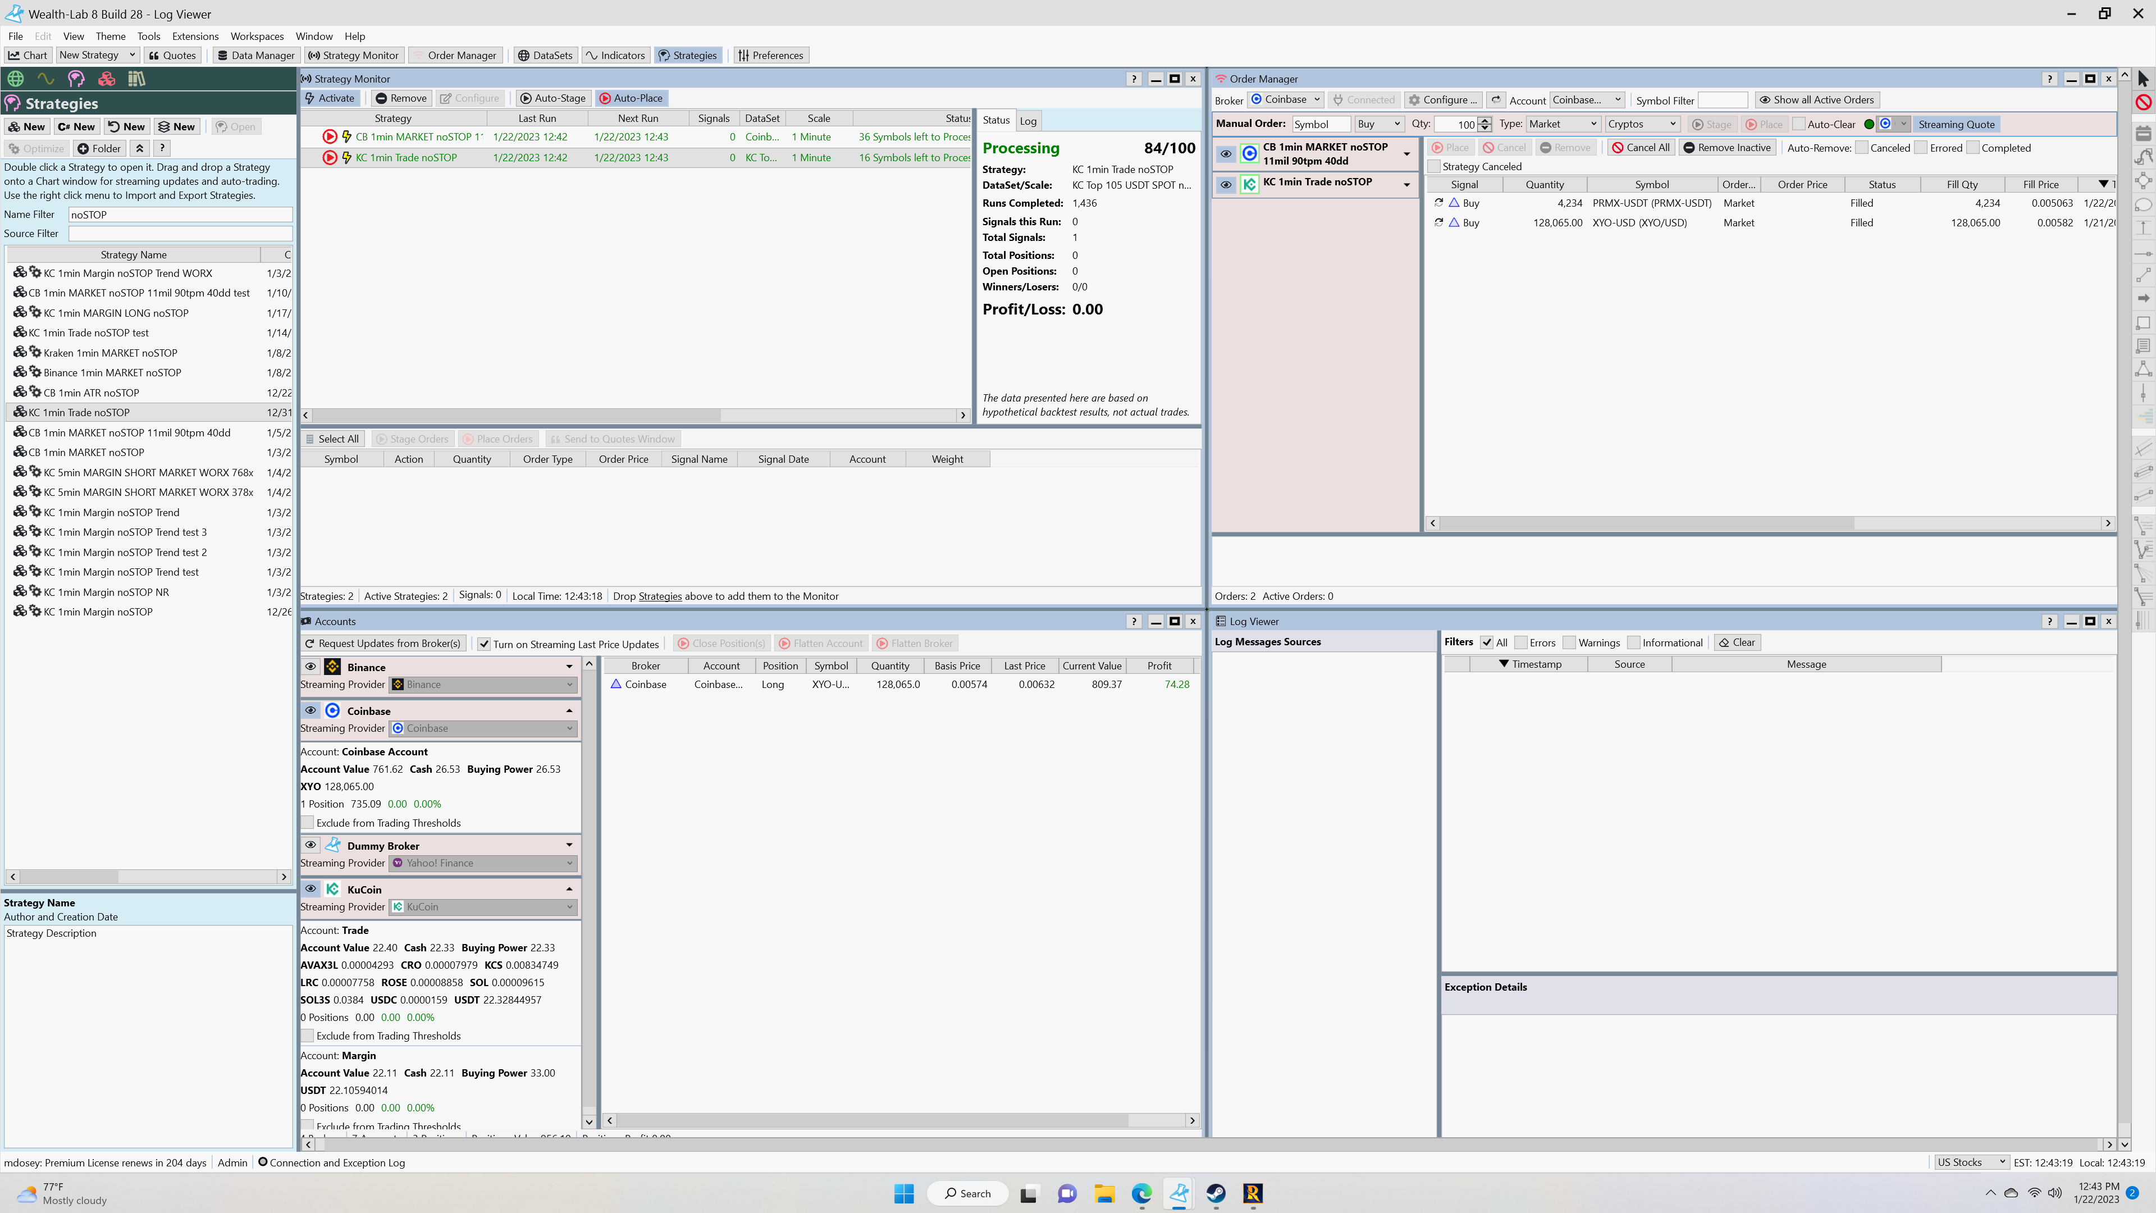Toggle visibility eye for Dummy Broker
The height and width of the screenshot is (1213, 2156).
(x=310, y=846)
